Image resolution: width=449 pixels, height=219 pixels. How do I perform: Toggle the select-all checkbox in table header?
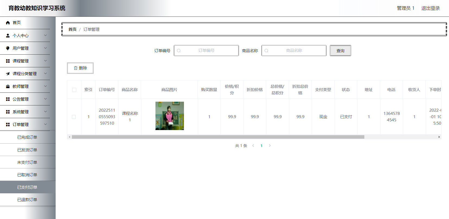pos(74,90)
